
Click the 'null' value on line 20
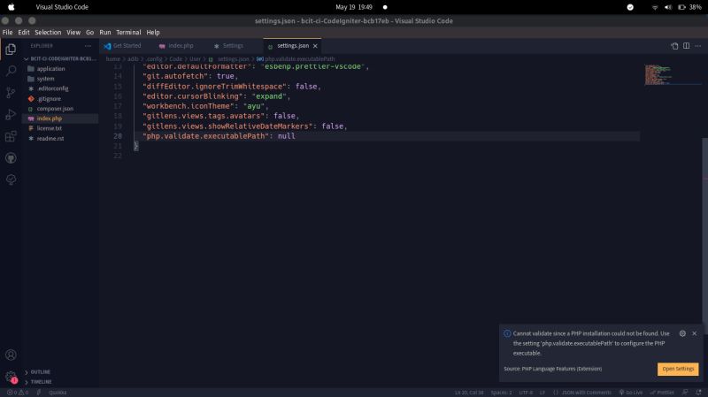(x=286, y=136)
